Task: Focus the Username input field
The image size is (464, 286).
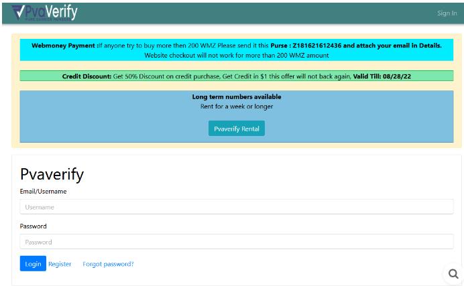Action: 237,207
